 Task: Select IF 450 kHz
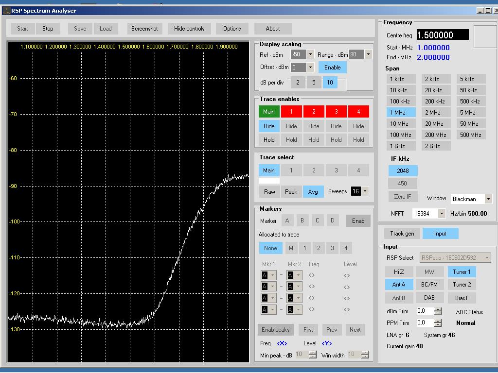[x=403, y=183]
